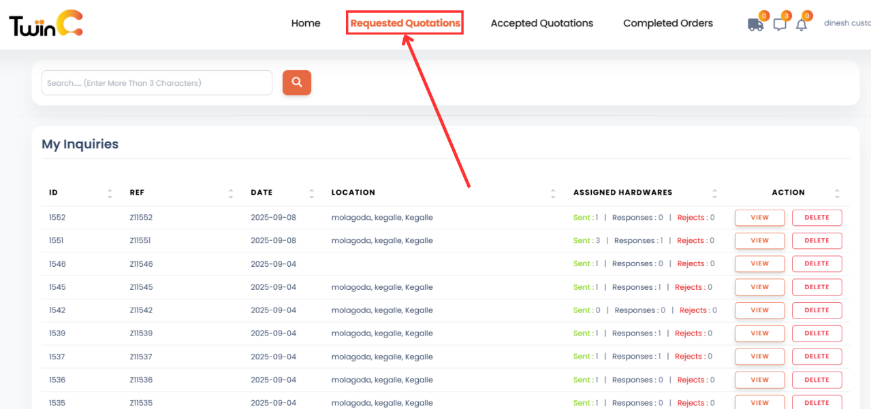The height and width of the screenshot is (409, 871).
Task: Toggle sorting on the LOCATION column
Action: 553,193
